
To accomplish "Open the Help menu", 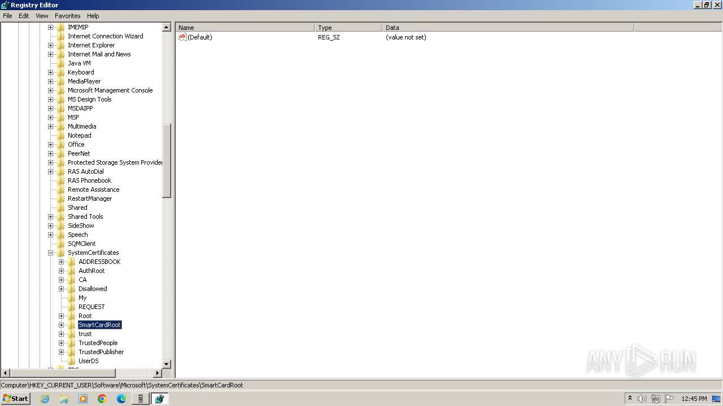I will pos(93,16).
